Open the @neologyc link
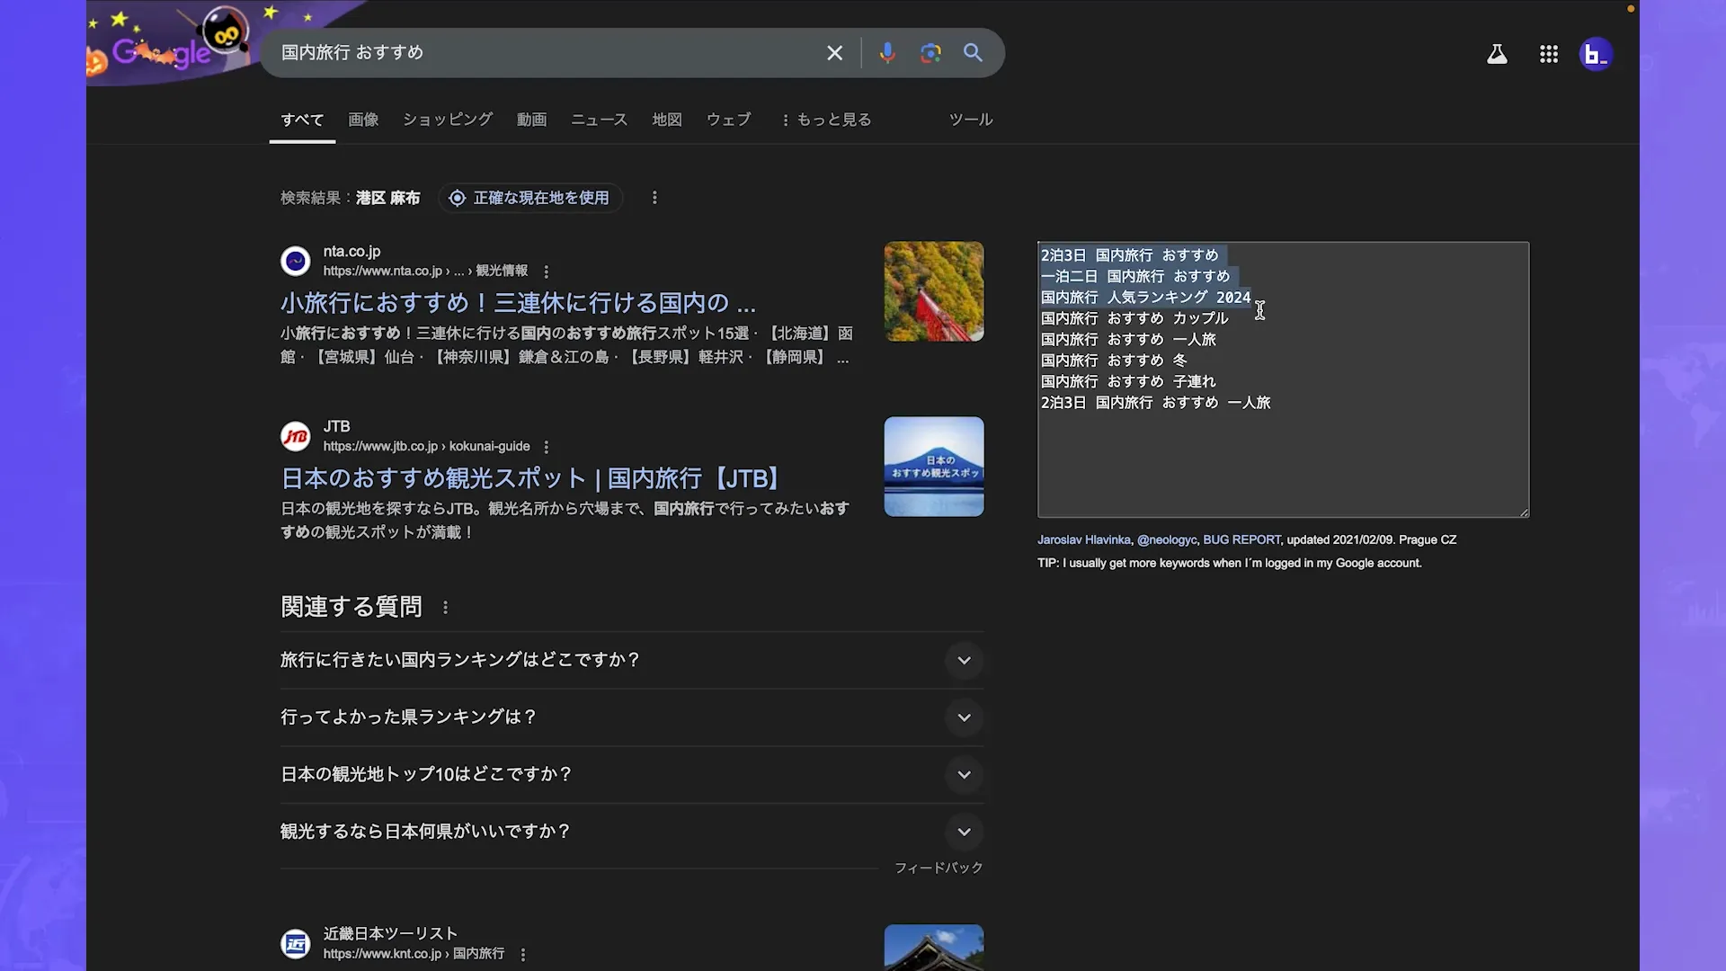The image size is (1726, 971). [1167, 540]
